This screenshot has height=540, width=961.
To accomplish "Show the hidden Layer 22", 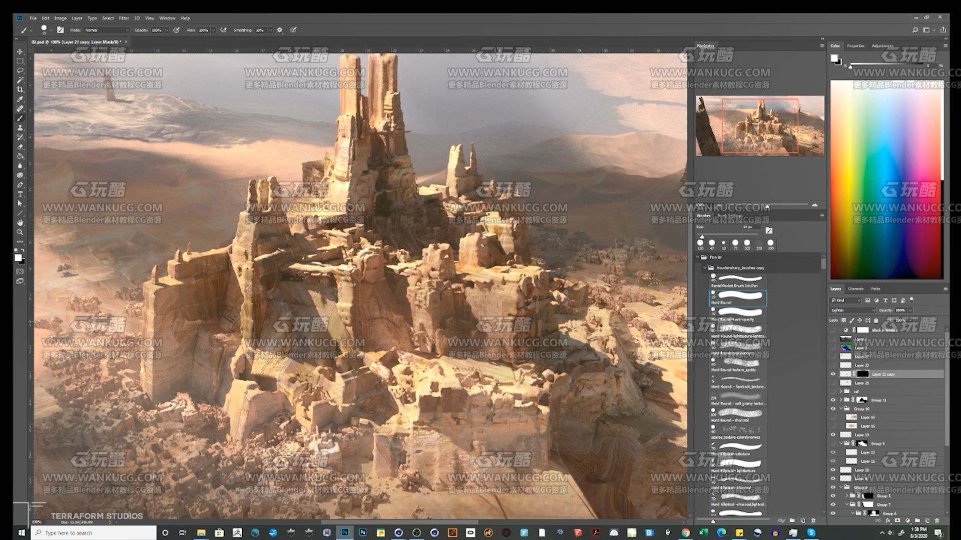I will [833, 365].
